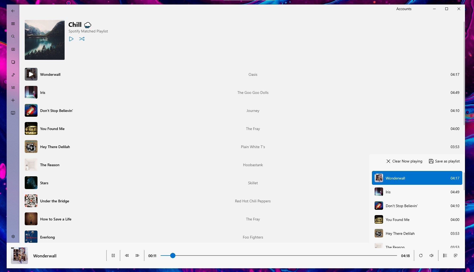Click Clear Now playing
The height and width of the screenshot is (272, 474).
point(404,161)
